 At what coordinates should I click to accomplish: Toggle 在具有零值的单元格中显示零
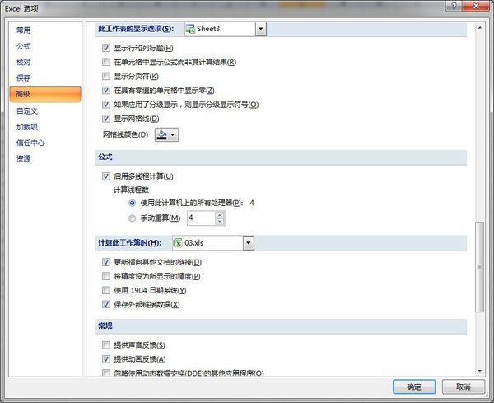coord(106,90)
